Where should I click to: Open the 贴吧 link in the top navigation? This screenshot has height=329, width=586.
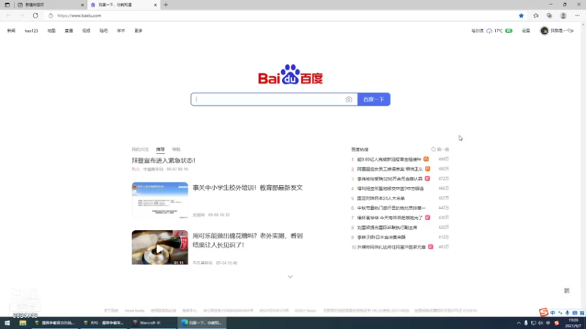click(x=103, y=31)
